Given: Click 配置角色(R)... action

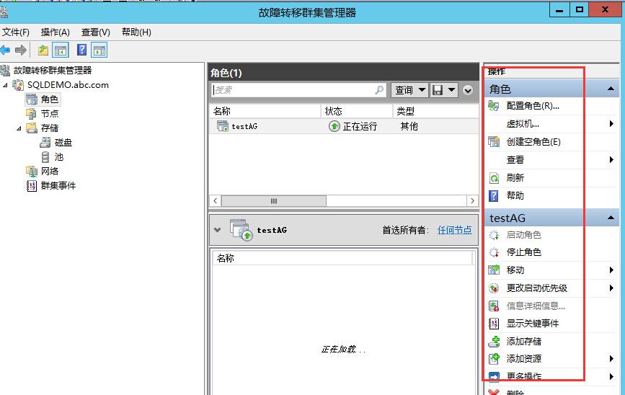Looking at the screenshot, I should point(533,106).
